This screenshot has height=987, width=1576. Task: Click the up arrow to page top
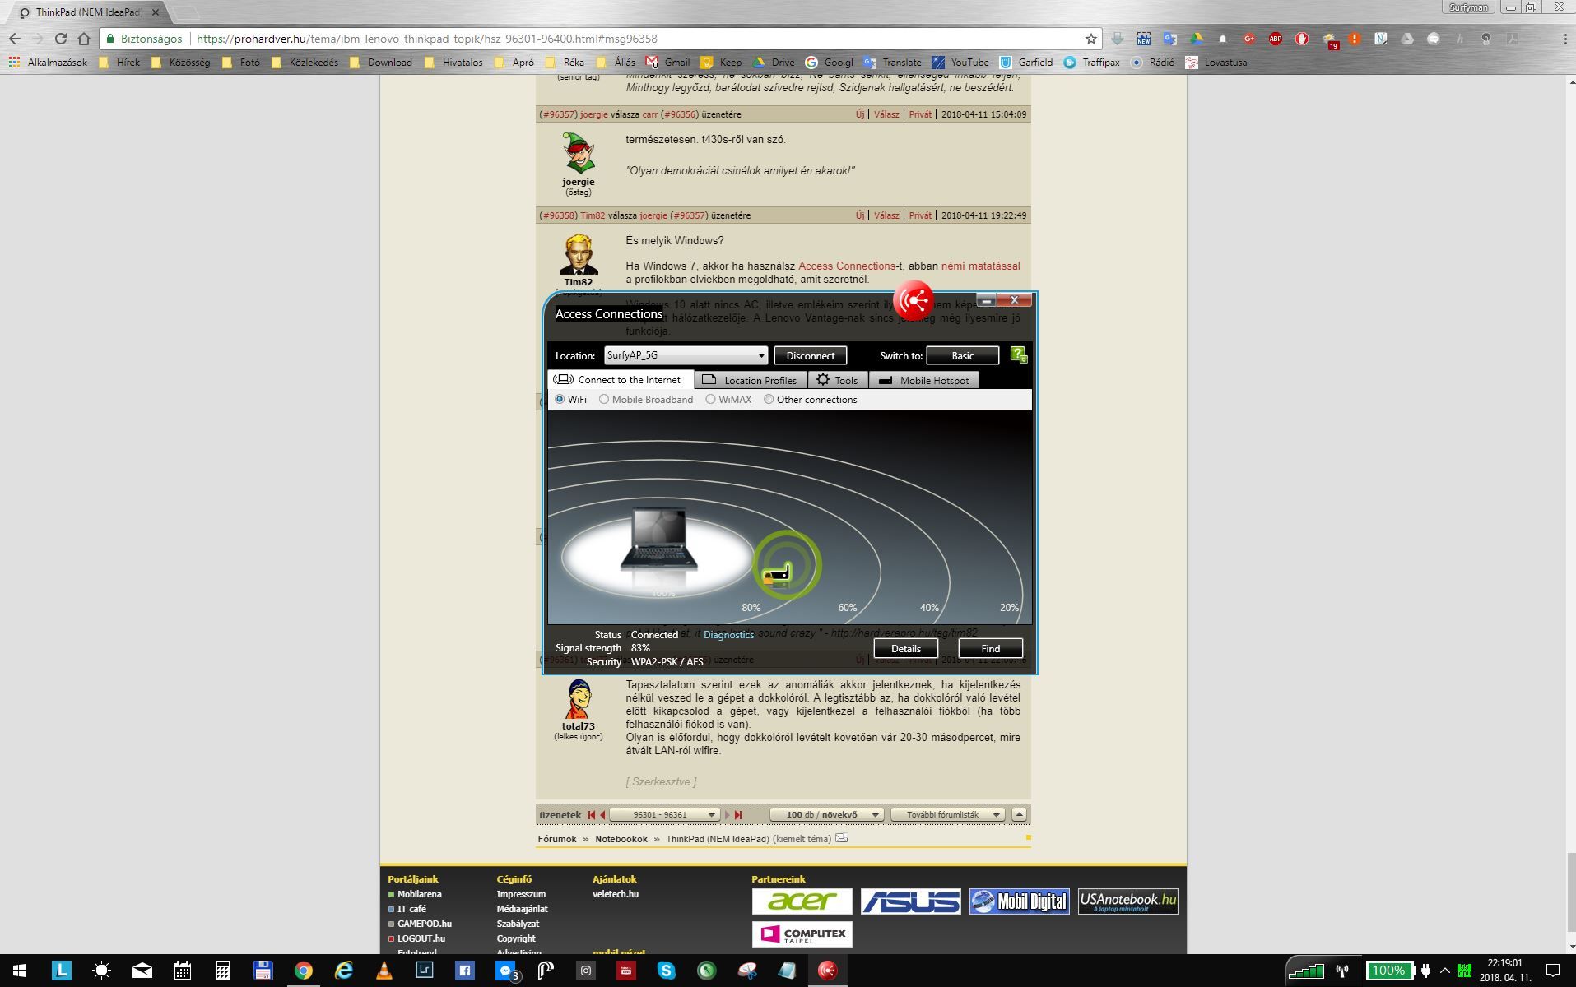(x=1019, y=815)
